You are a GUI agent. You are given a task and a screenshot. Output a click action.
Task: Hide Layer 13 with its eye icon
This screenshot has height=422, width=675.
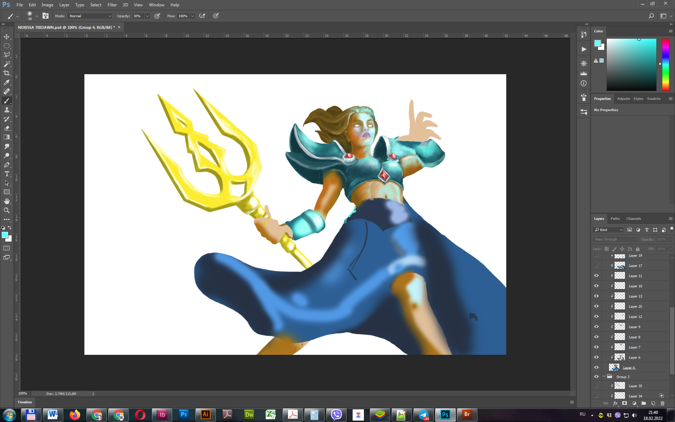(x=596, y=296)
